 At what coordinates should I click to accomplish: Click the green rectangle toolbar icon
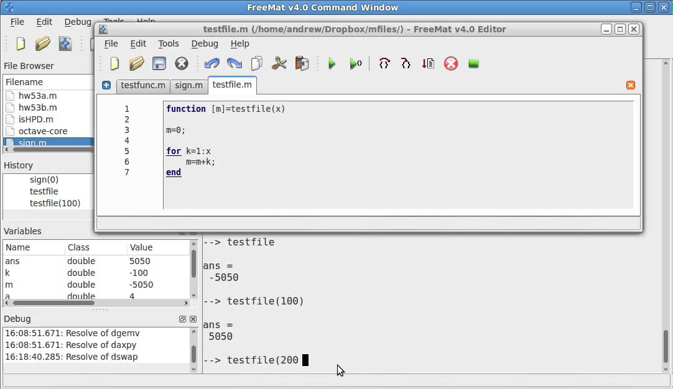click(473, 64)
